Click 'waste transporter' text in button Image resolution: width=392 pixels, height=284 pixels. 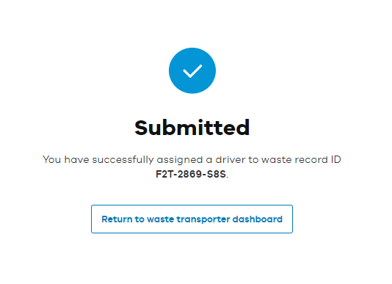click(188, 219)
